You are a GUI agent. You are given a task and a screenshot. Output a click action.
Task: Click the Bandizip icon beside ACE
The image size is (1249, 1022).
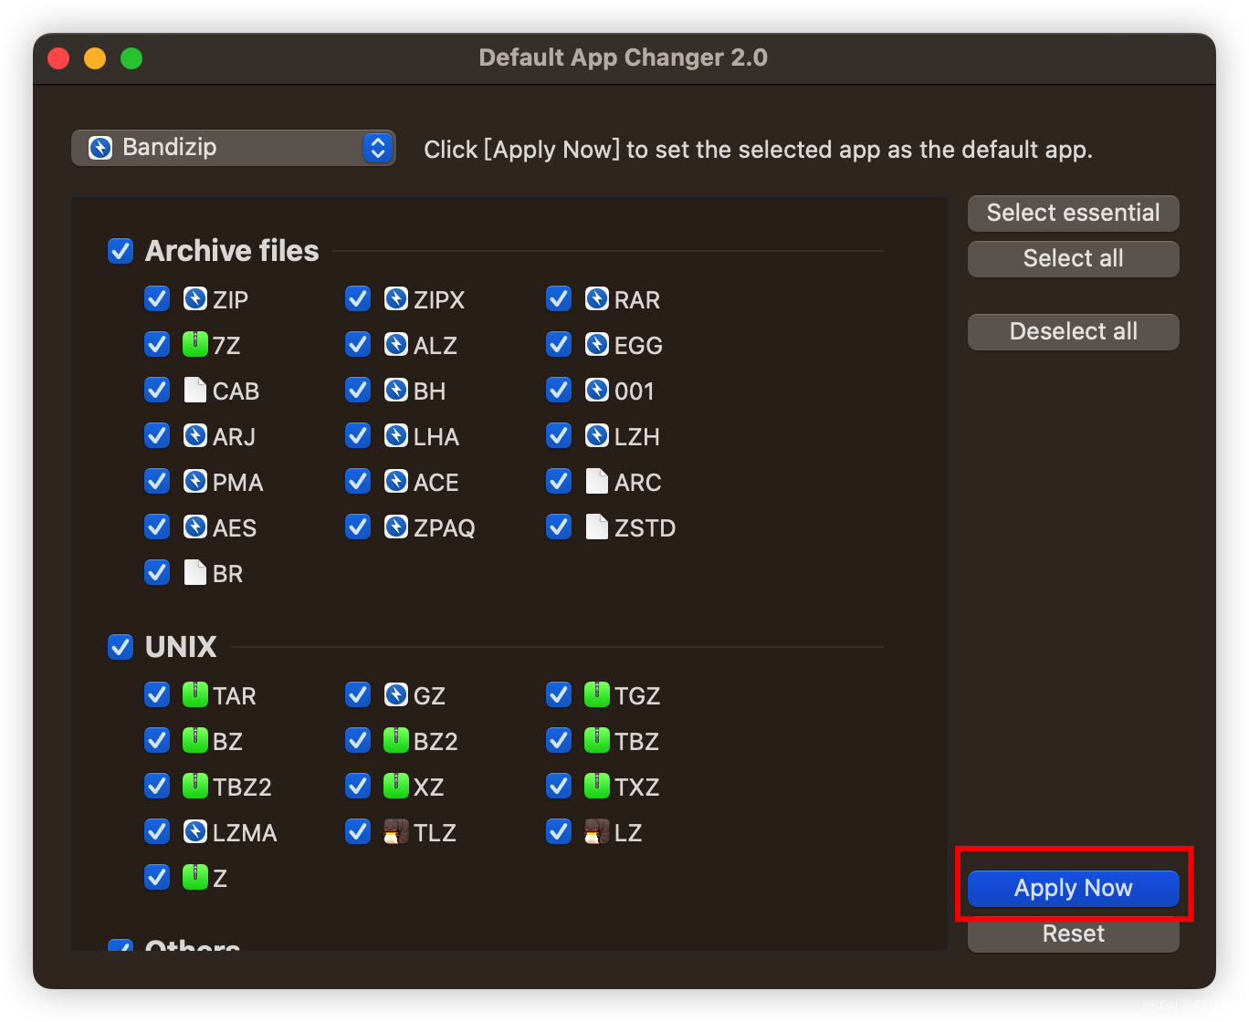tap(396, 482)
